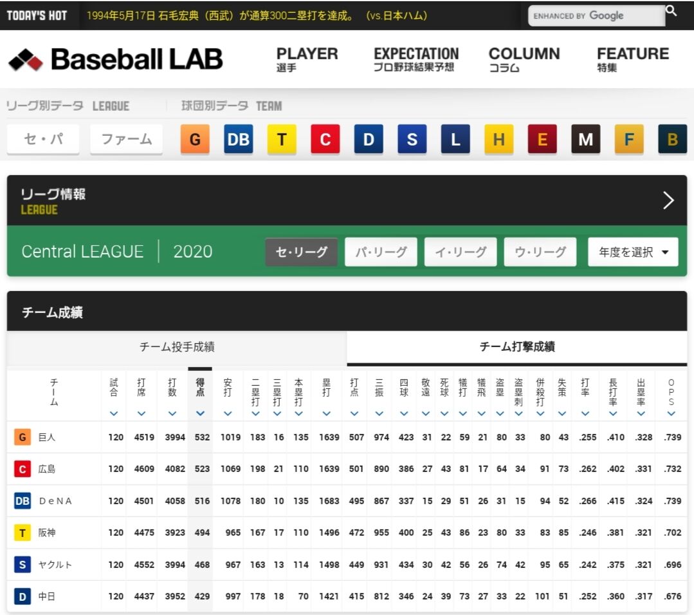Select the Buffaloes B team icon
The height and width of the screenshot is (615, 694).
(x=672, y=139)
